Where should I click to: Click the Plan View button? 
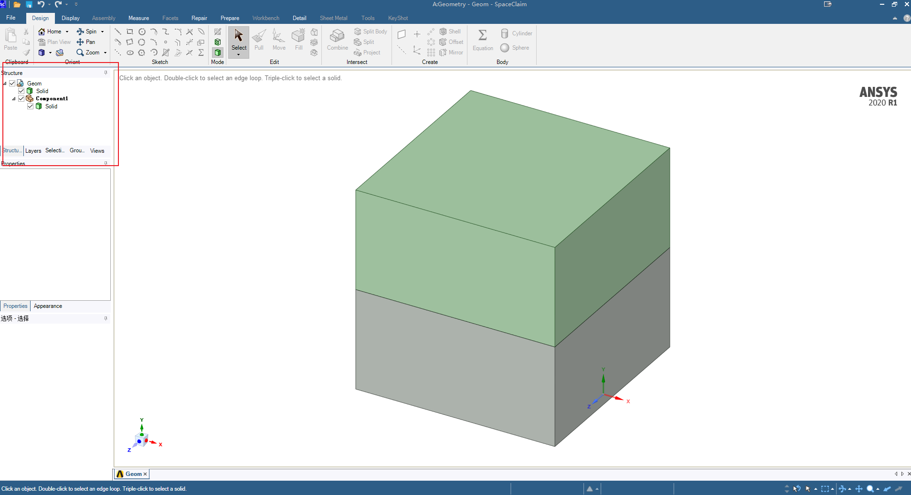[54, 42]
